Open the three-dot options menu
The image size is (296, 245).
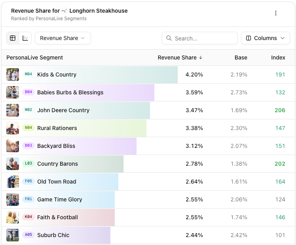click(x=276, y=13)
